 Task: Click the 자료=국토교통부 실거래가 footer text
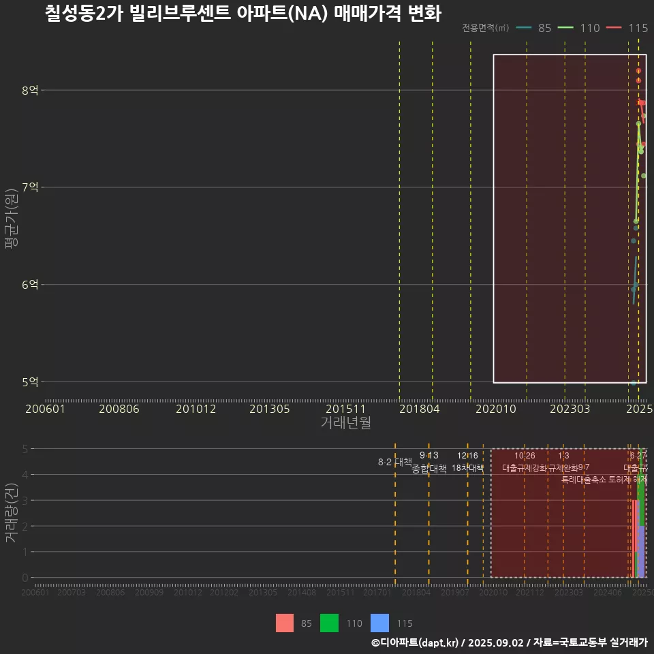590,642
